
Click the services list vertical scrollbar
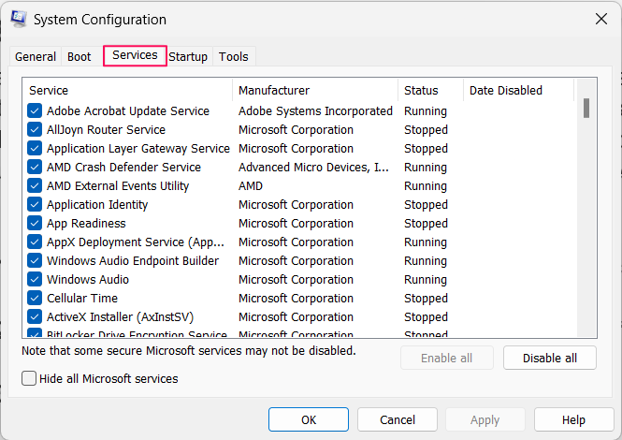click(x=586, y=215)
